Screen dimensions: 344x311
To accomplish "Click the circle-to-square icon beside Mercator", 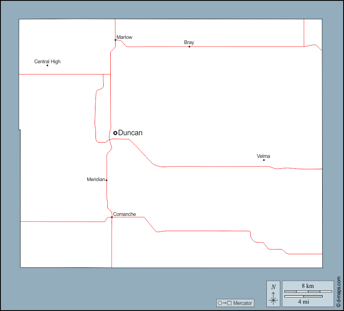I will coord(225,303).
